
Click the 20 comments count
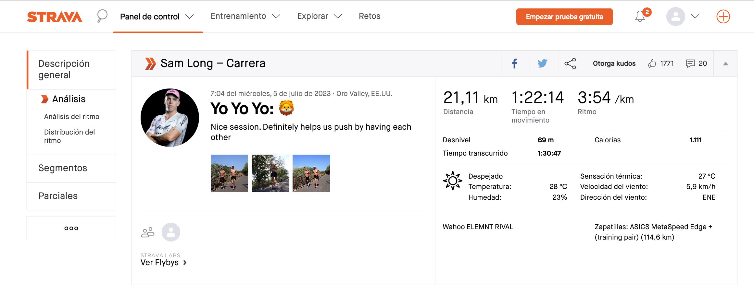point(703,64)
